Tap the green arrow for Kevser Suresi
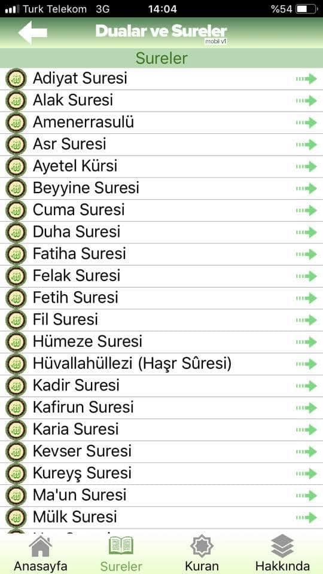This screenshot has width=323, height=574. (x=306, y=452)
